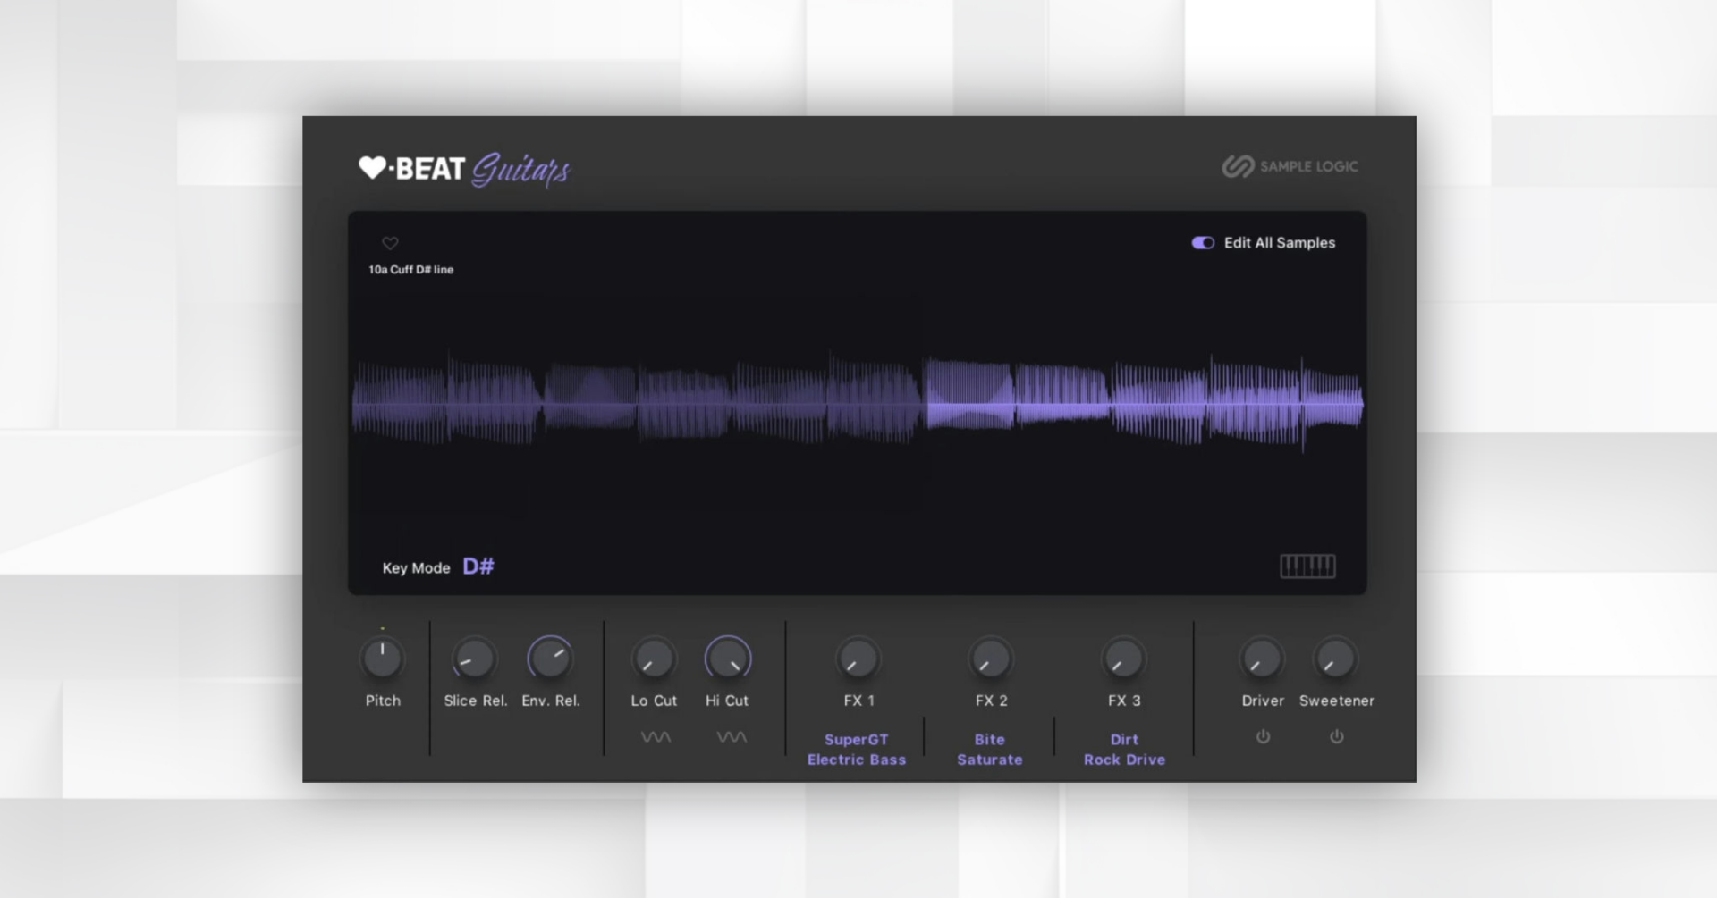Click the Lo Cut waveform modulation icon

coord(656,737)
